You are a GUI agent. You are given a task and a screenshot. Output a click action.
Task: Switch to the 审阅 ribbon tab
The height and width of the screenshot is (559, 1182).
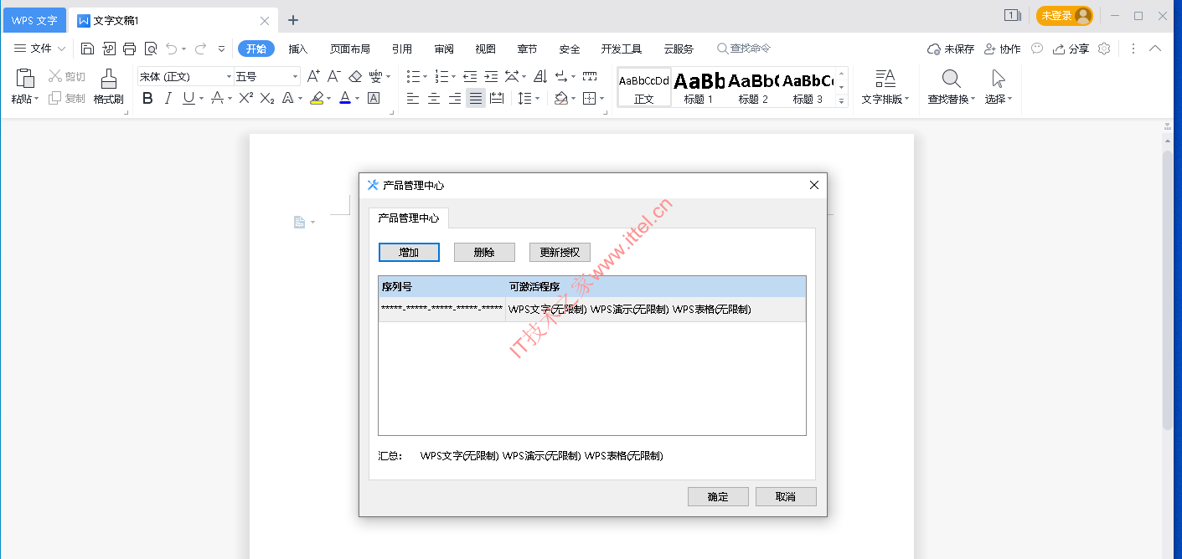click(x=444, y=49)
